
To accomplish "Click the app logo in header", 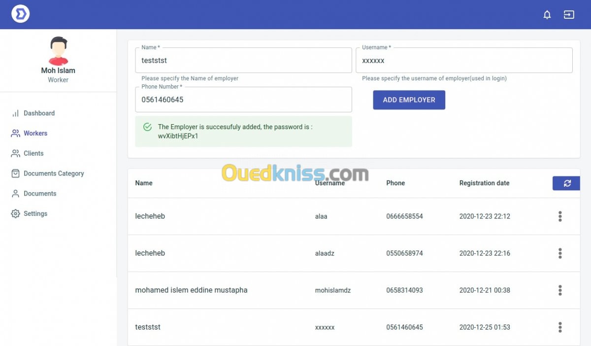I will 20,13.
